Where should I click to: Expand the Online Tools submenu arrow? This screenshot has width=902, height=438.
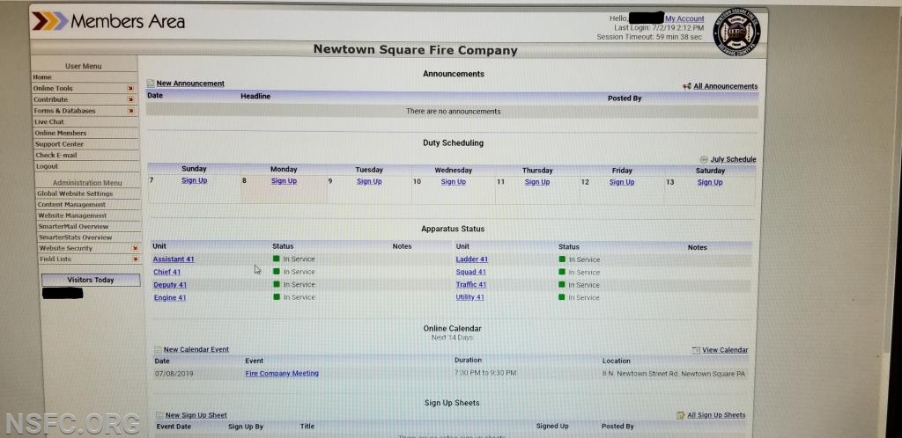coord(130,89)
